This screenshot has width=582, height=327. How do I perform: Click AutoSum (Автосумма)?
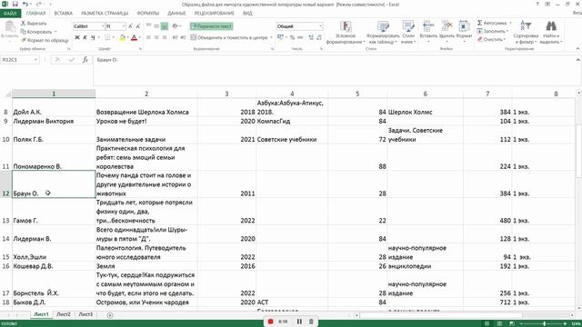point(492,23)
